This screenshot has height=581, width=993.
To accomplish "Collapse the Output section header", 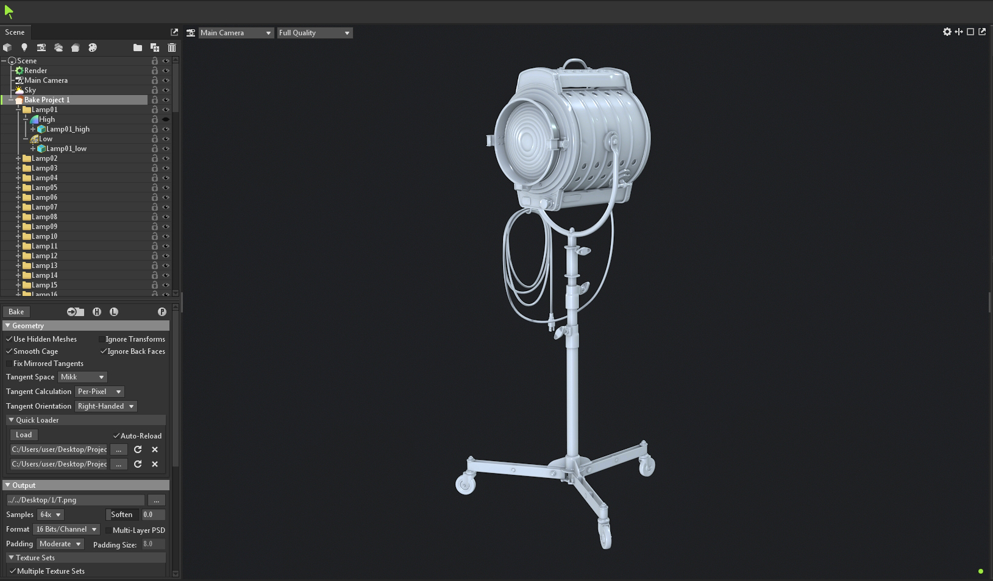I will [8, 485].
